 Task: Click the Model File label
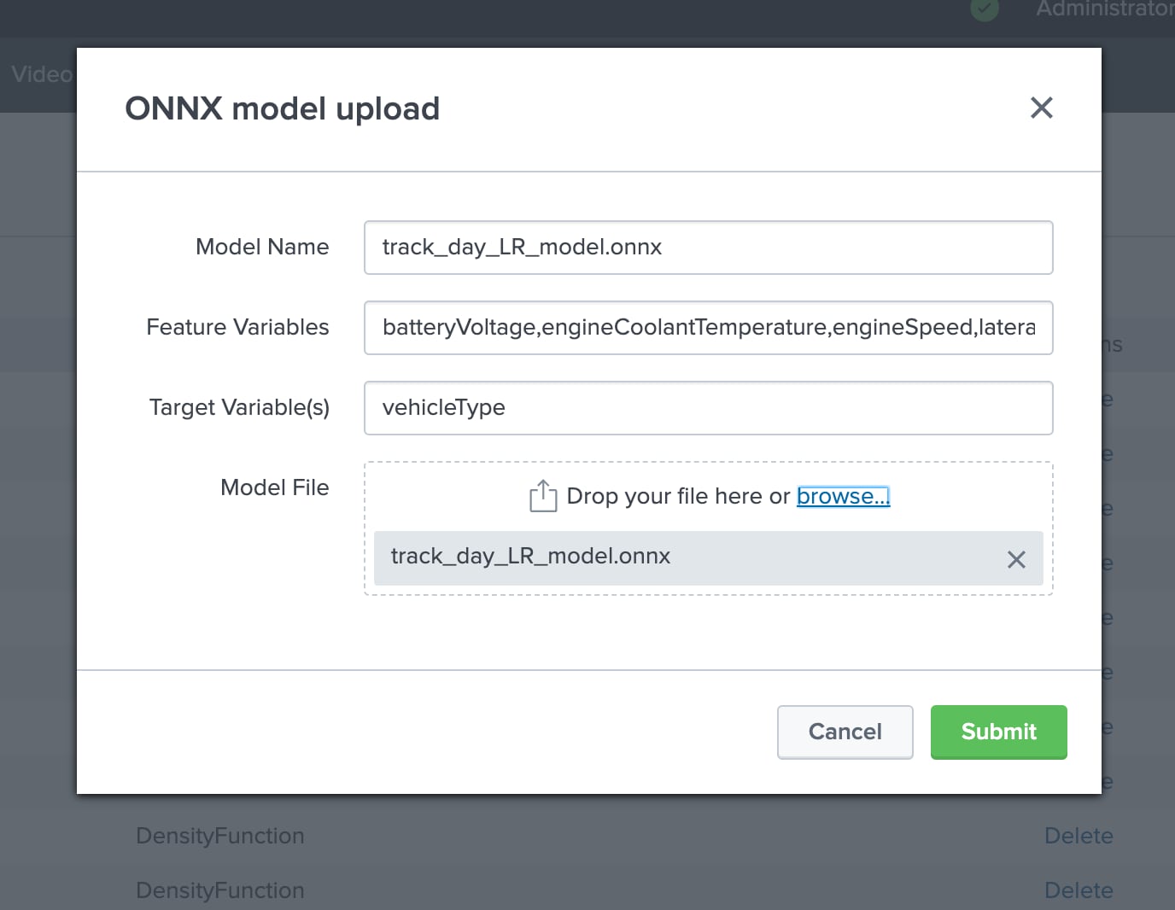point(274,487)
